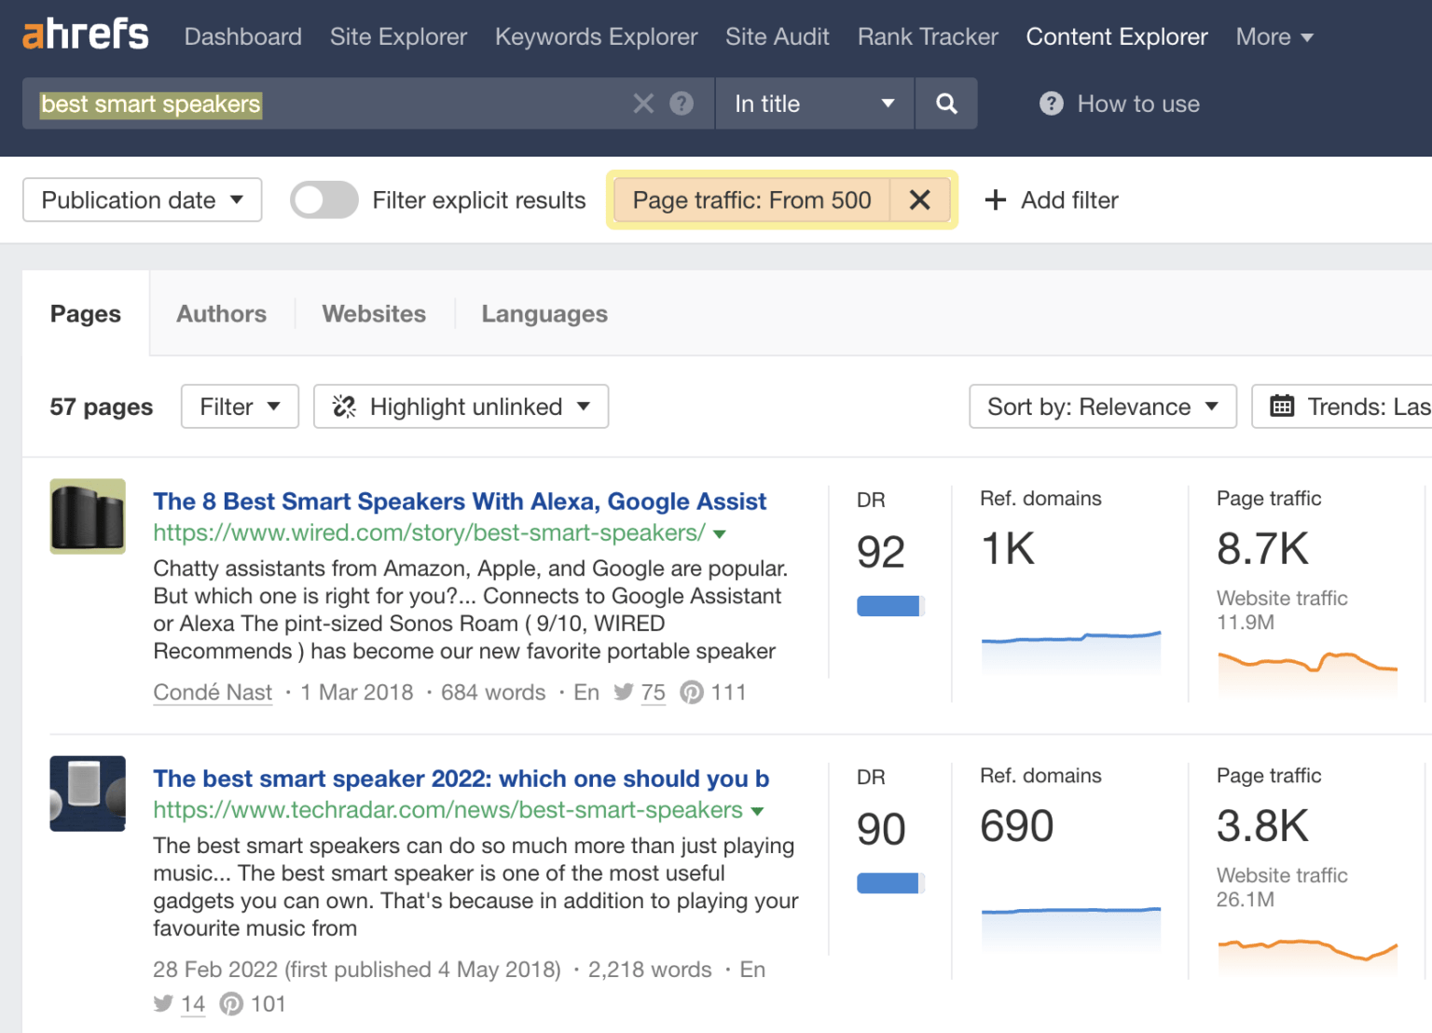This screenshot has height=1033, width=1432.
Task: Click the Pinterest icon on the Wired result
Action: [x=692, y=692]
